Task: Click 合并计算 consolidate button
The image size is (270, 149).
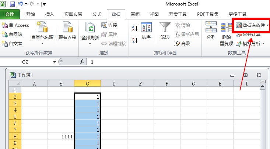Action: pos(248,34)
